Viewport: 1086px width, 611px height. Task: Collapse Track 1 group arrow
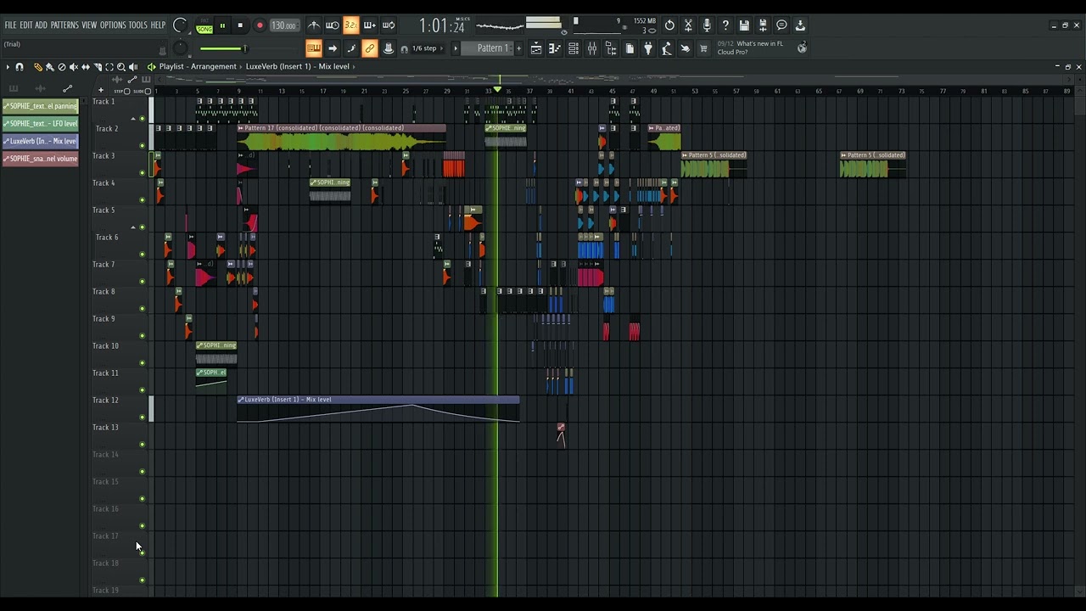(133, 120)
